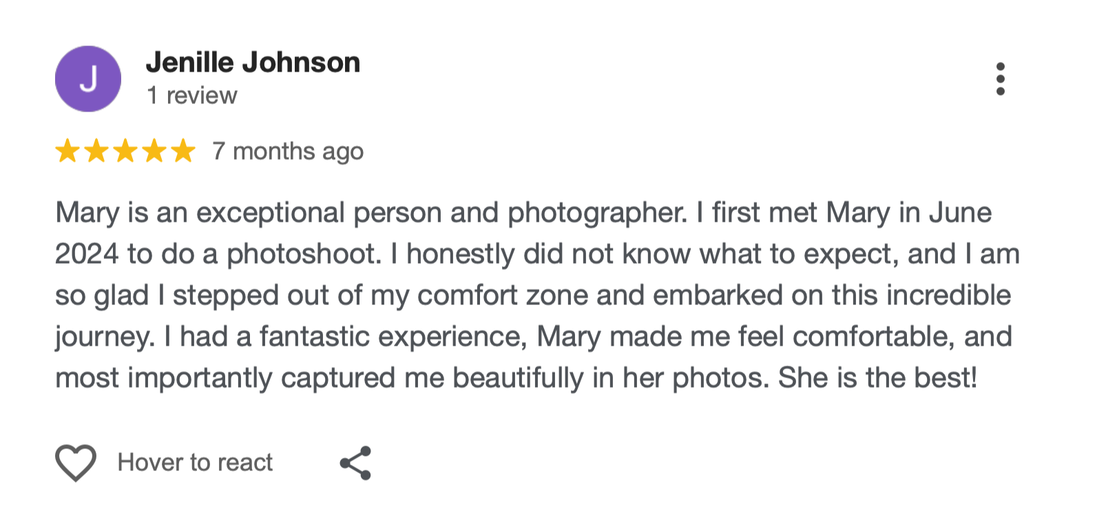This screenshot has height=522, width=1117.
Task: Click the opening sentence "Mary is an exceptional person"
Action: click(200, 213)
